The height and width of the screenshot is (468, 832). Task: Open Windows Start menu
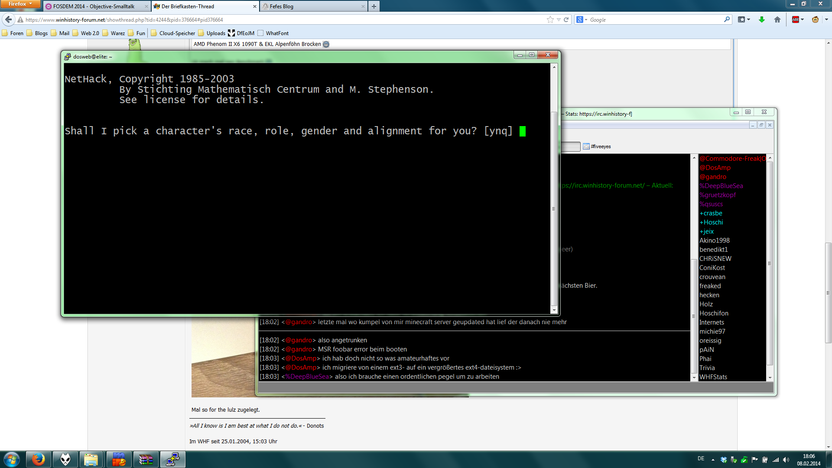(12, 459)
